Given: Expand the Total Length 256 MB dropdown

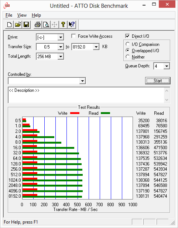Looking at the screenshot, I should pyautogui.click(x=61, y=57).
